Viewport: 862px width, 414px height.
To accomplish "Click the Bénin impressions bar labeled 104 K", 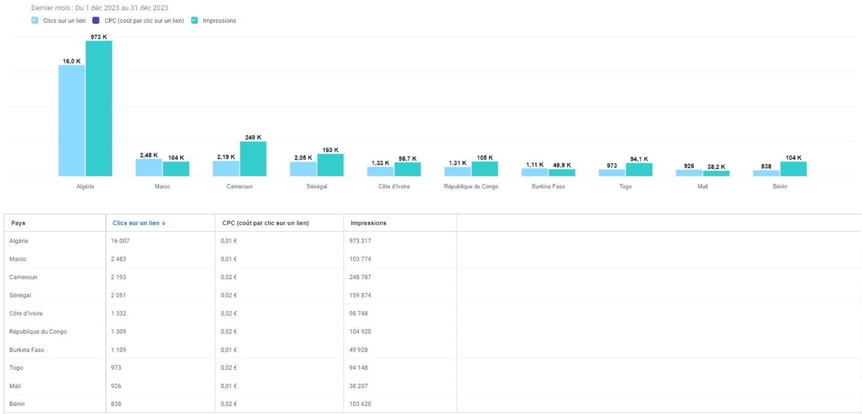I will [793, 169].
